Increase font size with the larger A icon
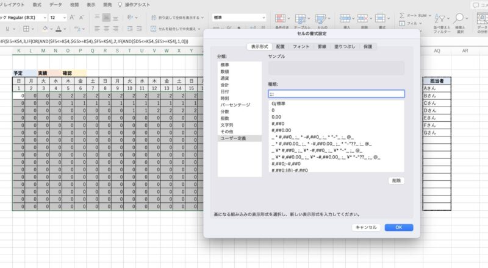 click(72, 18)
